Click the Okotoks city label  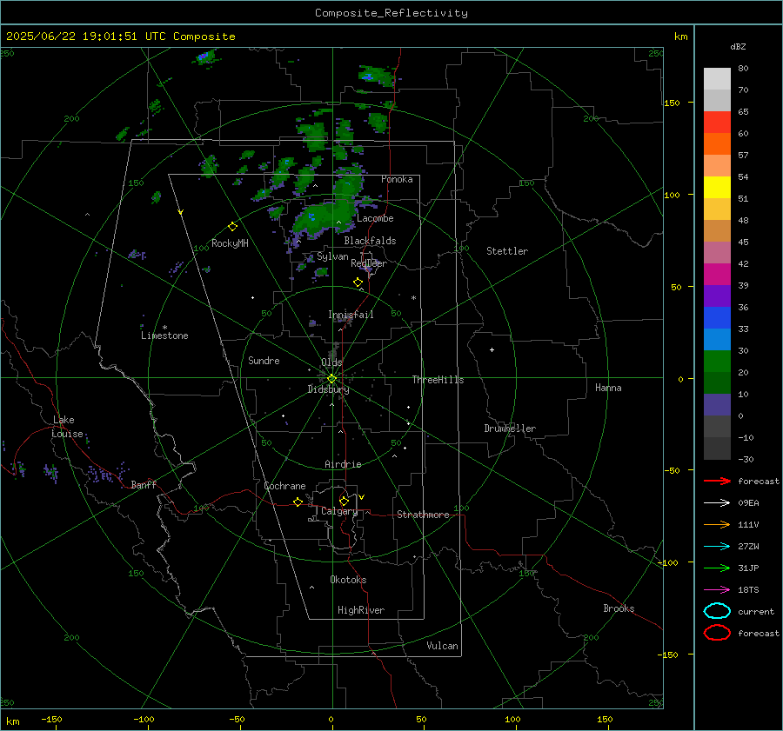coord(348,580)
